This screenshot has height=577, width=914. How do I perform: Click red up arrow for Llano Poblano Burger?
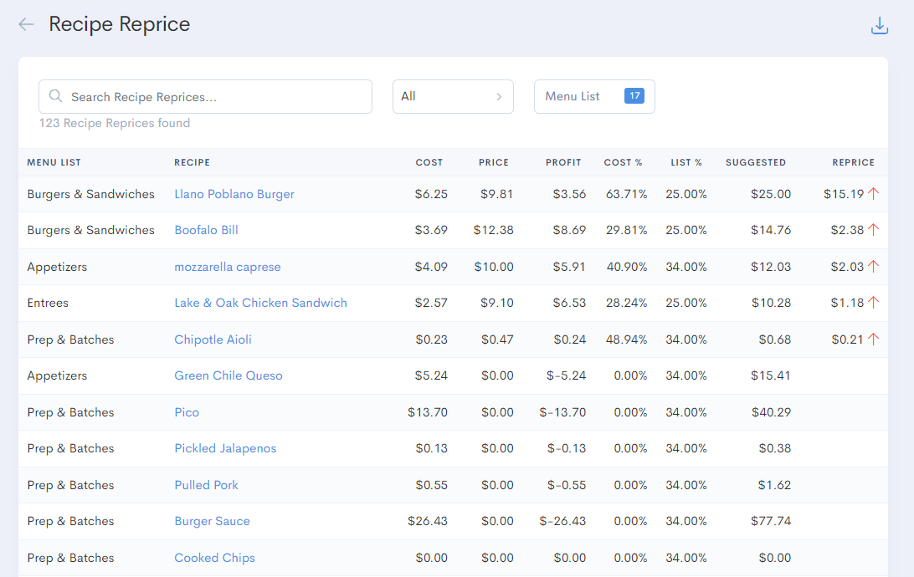click(873, 194)
